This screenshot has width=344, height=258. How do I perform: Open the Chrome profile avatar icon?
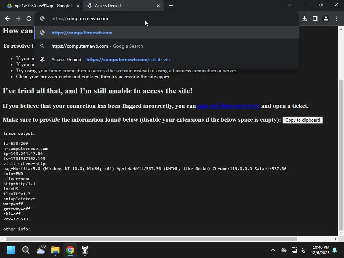[x=326, y=19]
